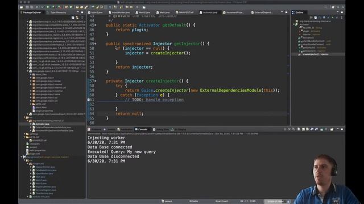Toggle fold marker at line 49
364x204 pixels.
coord(96,44)
